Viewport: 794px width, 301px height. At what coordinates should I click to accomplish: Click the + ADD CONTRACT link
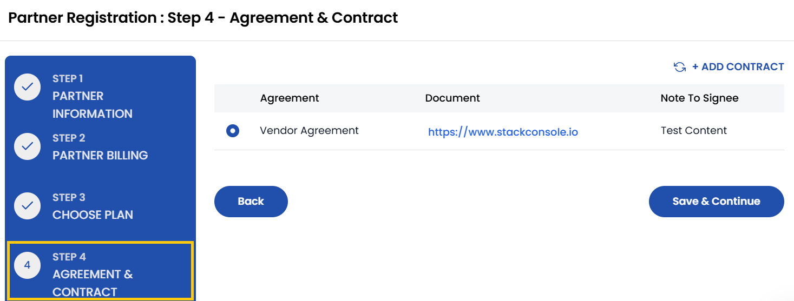[x=738, y=67]
